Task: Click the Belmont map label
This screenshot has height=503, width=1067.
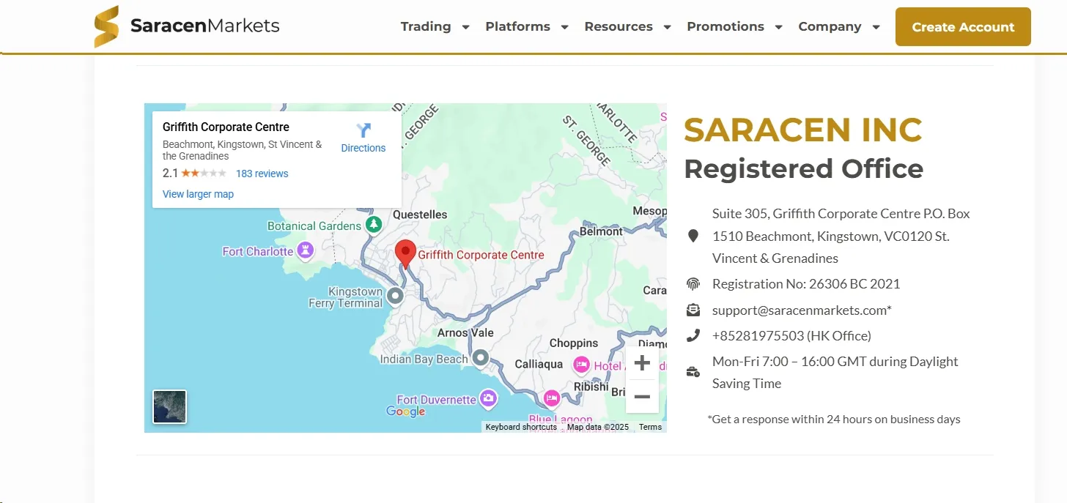Action: pyautogui.click(x=601, y=231)
